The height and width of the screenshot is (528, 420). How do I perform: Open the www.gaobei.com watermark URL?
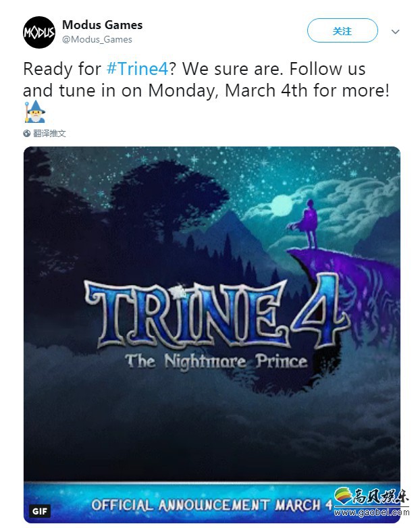tap(372, 513)
